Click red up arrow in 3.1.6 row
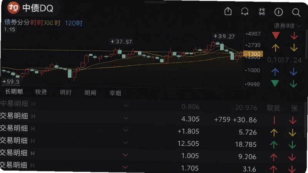The height and width of the screenshot is (173, 308). 273,169
